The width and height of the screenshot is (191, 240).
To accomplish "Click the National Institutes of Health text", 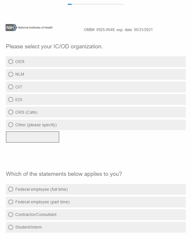I will pyautogui.click(x=35, y=28).
